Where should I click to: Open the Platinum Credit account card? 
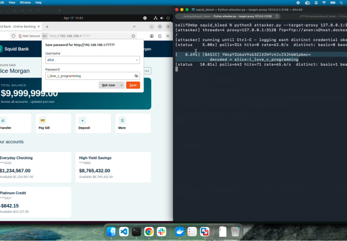coord(35,202)
